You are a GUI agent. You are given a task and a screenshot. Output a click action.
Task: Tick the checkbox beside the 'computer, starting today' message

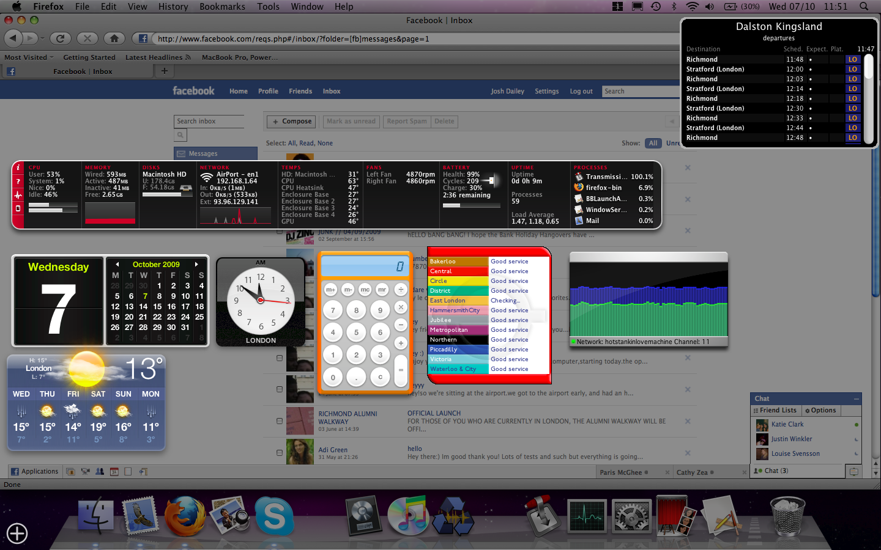click(280, 358)
